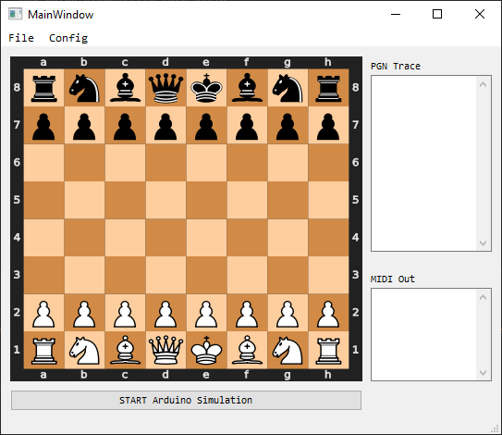The width and height of the screenshot is (502, 435).
Task: Click PGN Trace scrollbar up arrow
Action: pos(484,84)
